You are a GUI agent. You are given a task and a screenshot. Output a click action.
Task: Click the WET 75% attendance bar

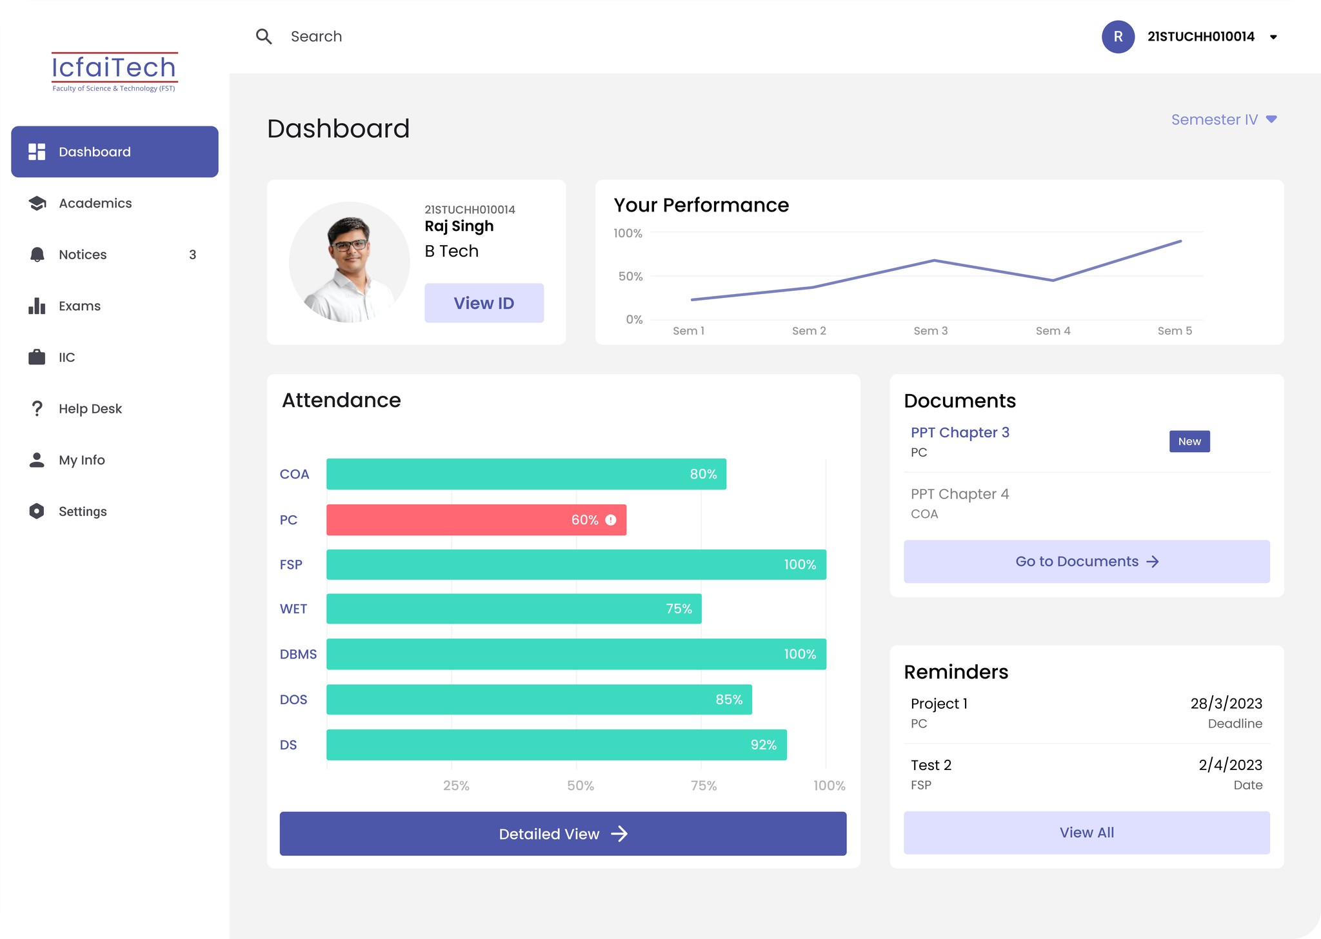point(514,609)
